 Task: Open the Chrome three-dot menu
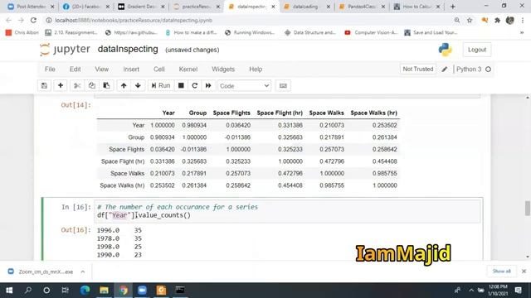523,20
